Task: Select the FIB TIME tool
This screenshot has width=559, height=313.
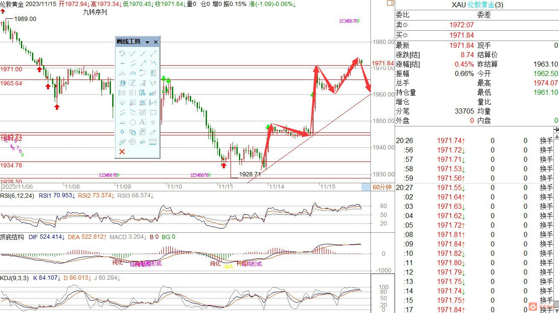Action: (x=143, y=93)
